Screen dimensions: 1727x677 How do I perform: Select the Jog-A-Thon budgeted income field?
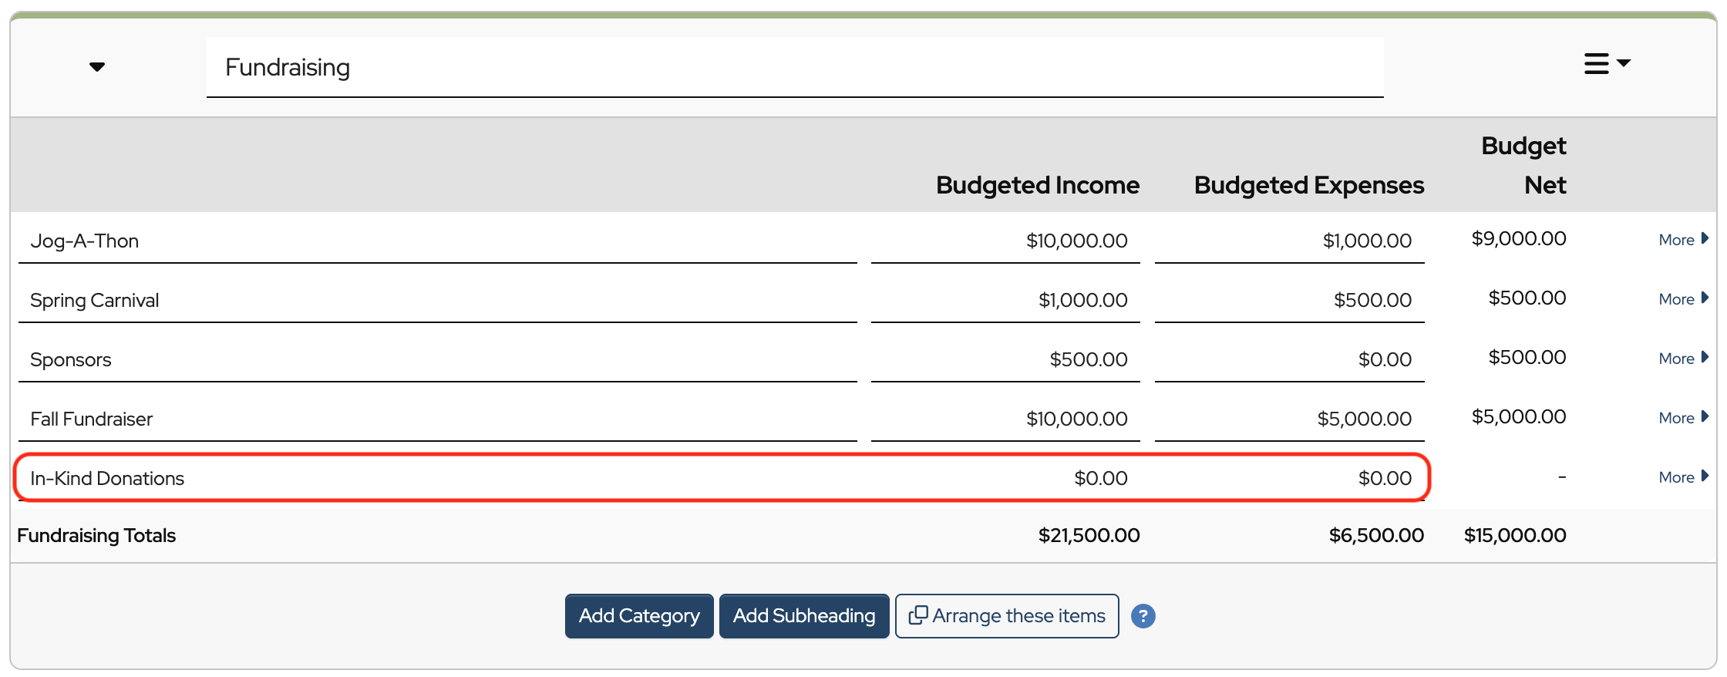coord(1005,241)
